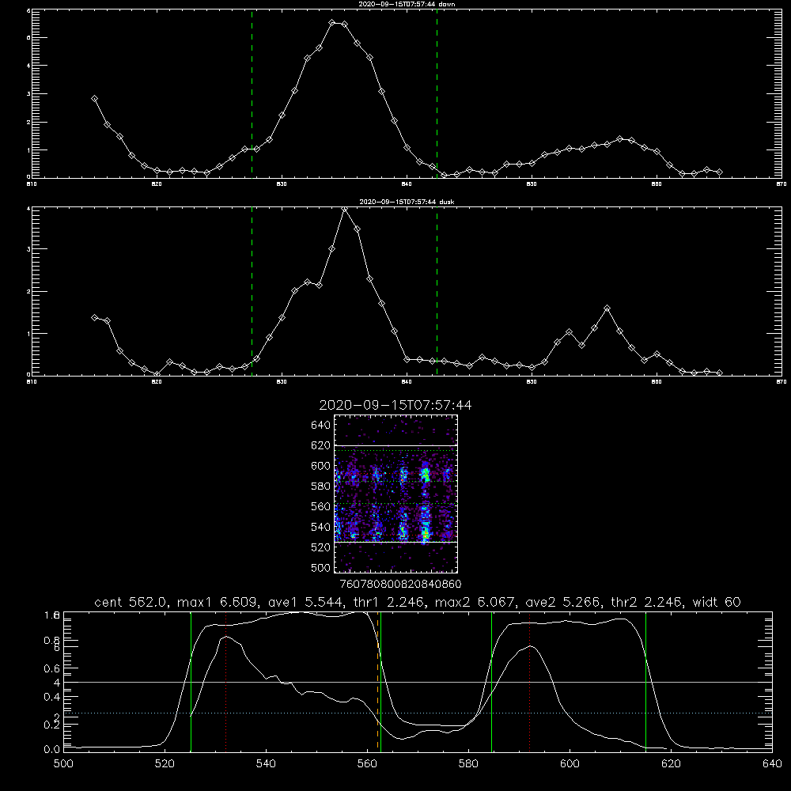Screen dimensions: 791x791
Task: Click the dotted horizontal threshold line in bottom plot
Action: (x=418, y=713)
